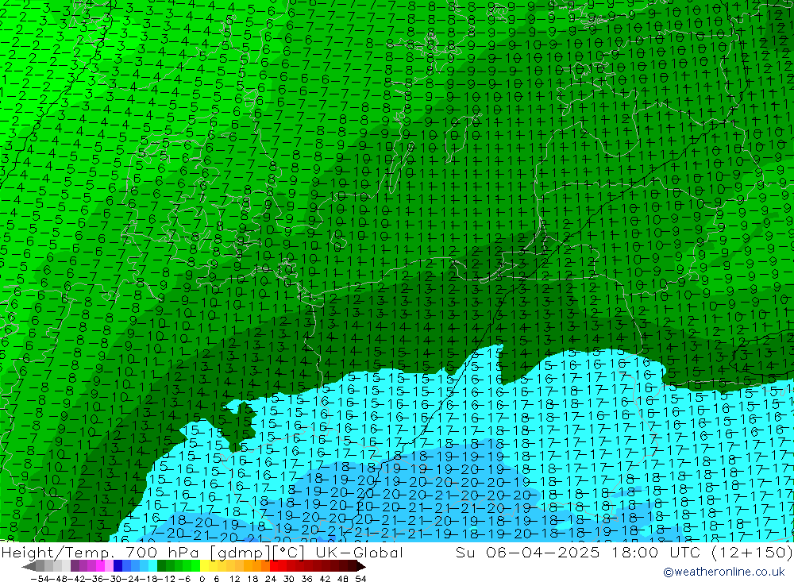This screenshot has width=794, height=582.
Task: Select the red legend swatch near 24
Action: (273, 566)
